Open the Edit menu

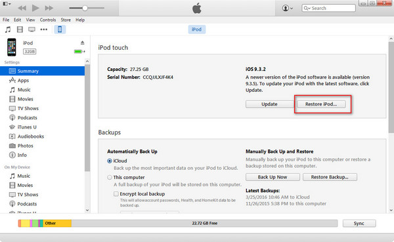coord(17,20)
